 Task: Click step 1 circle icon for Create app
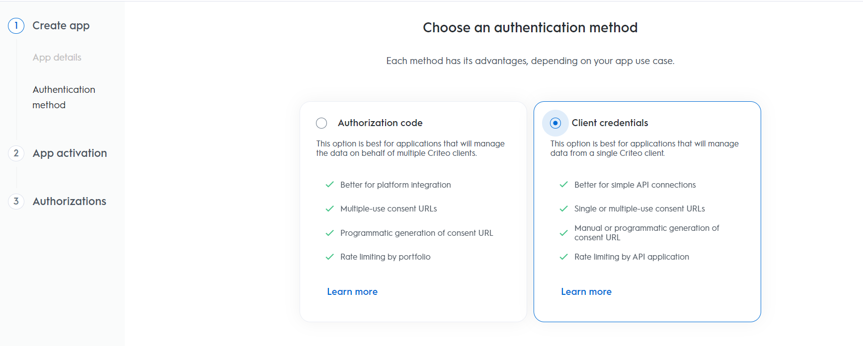pyautogui.click(x=16, y=26)
